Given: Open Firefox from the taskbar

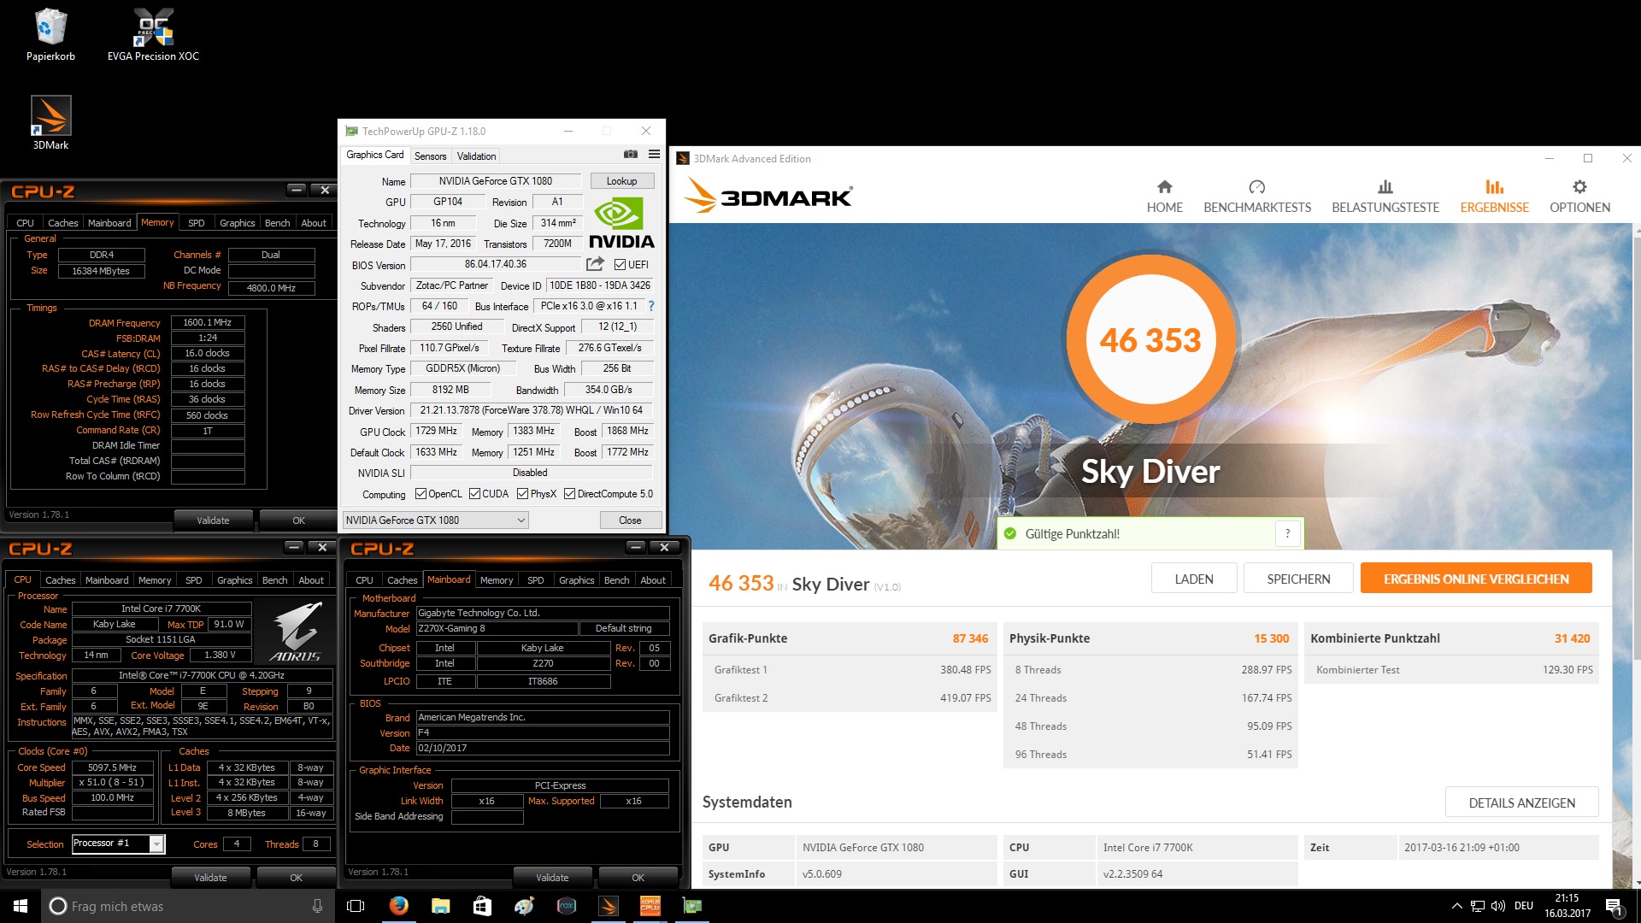Looking at the screenshot, I should [x=398, y=906].
